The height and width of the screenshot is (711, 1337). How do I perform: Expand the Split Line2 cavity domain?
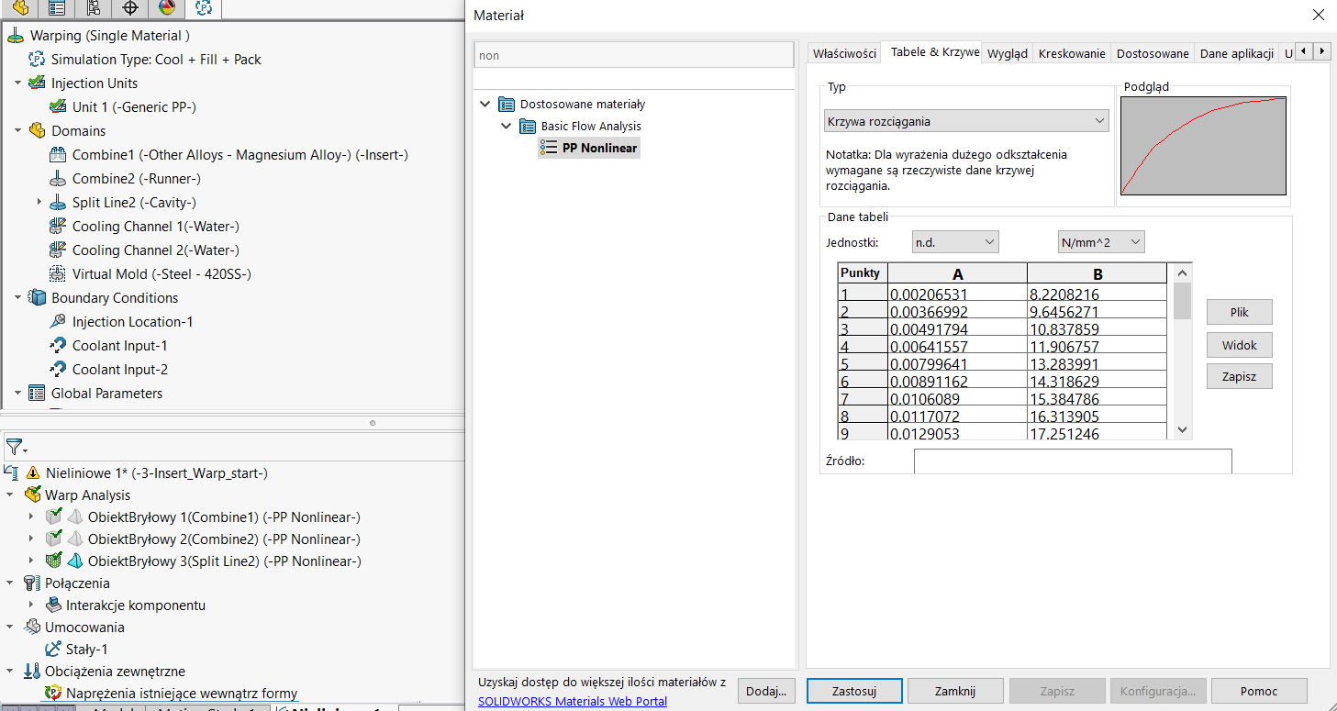pyautogui.click(x=39, y=203)
